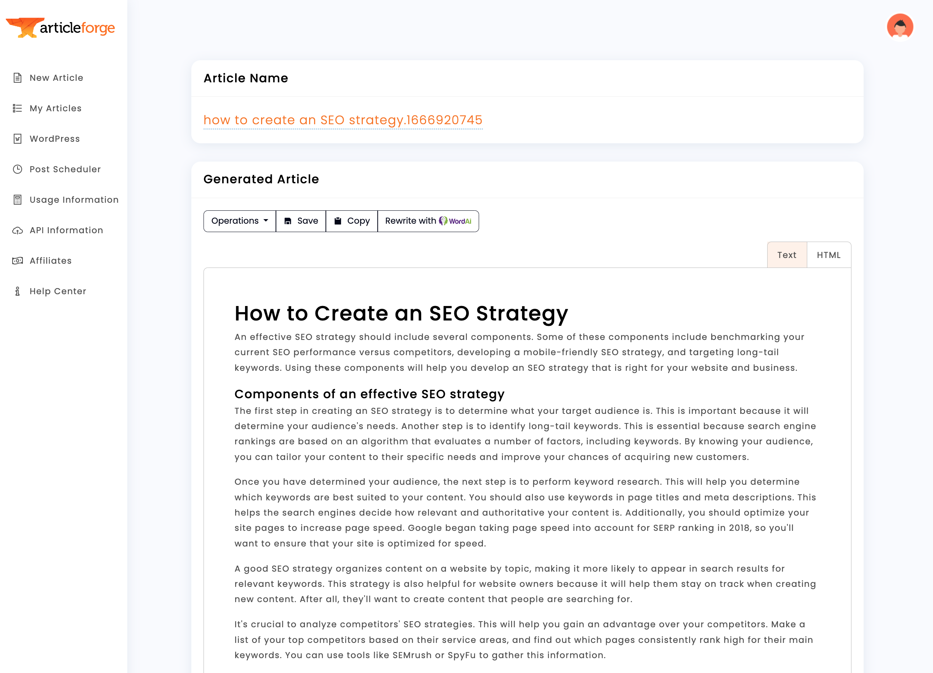This screenshot has width=933, height=673.
Task: Save the generated article
Action: point(301,221)
